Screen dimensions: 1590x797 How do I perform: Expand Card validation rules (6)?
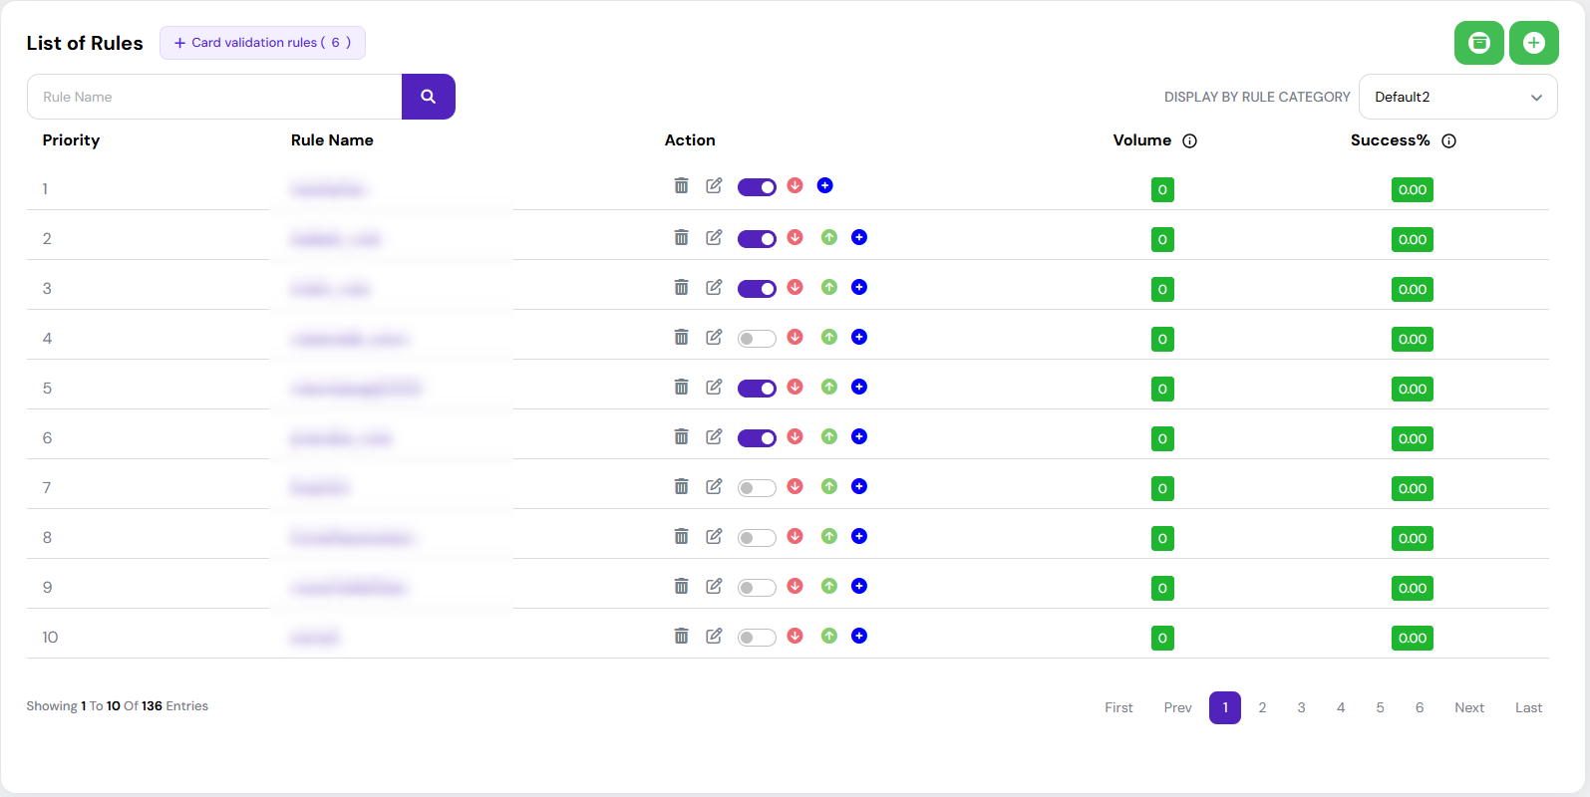tap(263, 43)
